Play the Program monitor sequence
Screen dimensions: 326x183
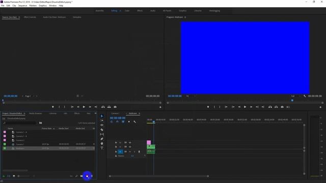pos(245,107)
